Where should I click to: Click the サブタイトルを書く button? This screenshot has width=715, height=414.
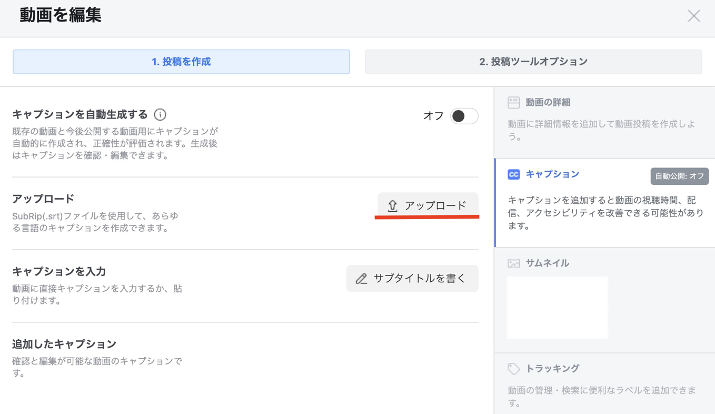click(412, 279)
